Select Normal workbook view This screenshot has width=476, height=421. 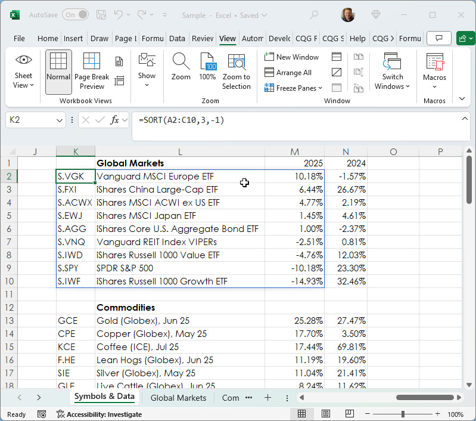point(58,72)
